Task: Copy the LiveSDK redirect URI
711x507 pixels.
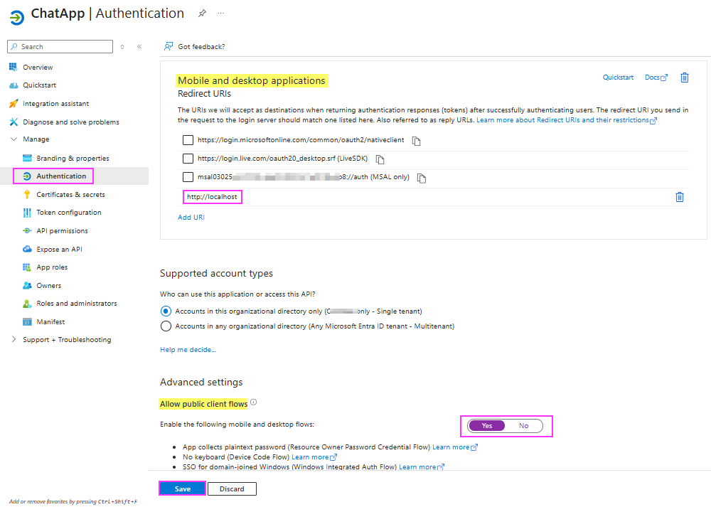Action: pyautogui.click(x=379, y=159)
